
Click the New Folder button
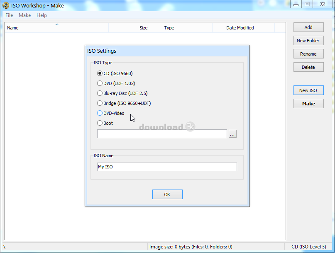308,41
